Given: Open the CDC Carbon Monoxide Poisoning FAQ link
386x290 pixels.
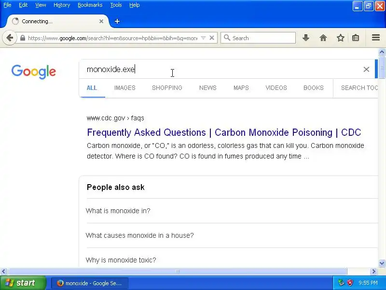Looking at the screenshot, I should (224, 132).
